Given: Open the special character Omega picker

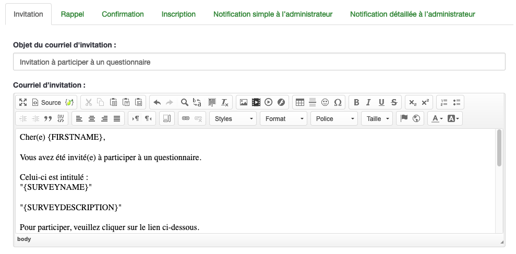Looking at the screenshot, I should click(x=338, y=103).
